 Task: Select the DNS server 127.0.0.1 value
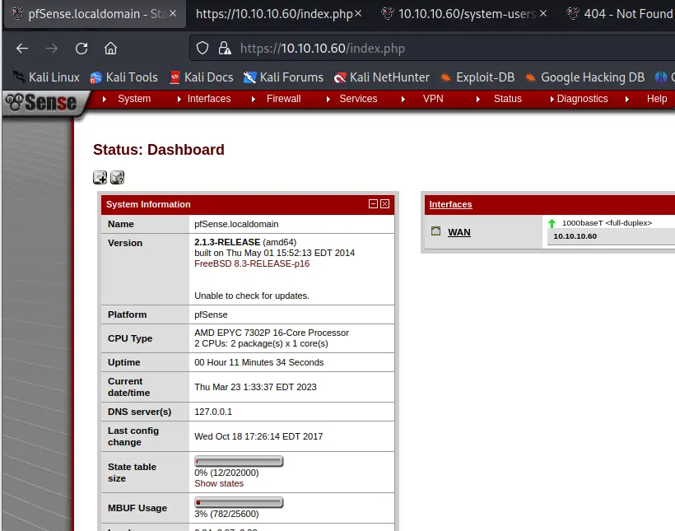pyautogui.click(x=213, y=412)
